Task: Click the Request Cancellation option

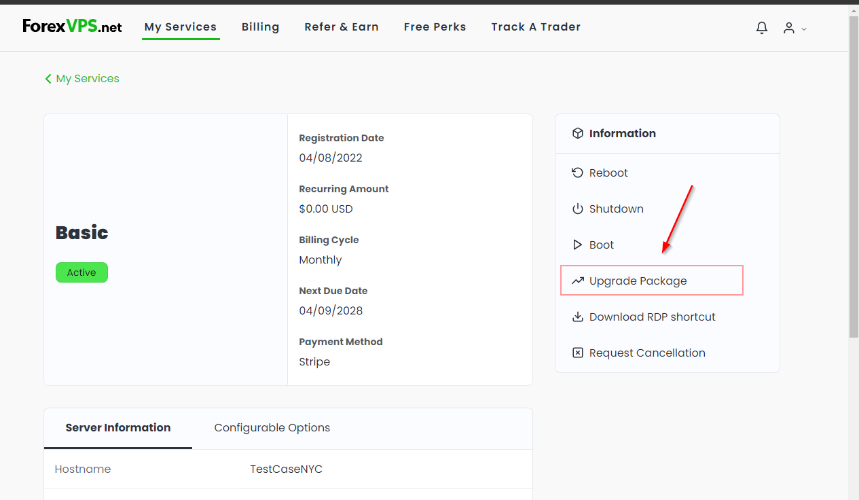Action: (645, 353)
